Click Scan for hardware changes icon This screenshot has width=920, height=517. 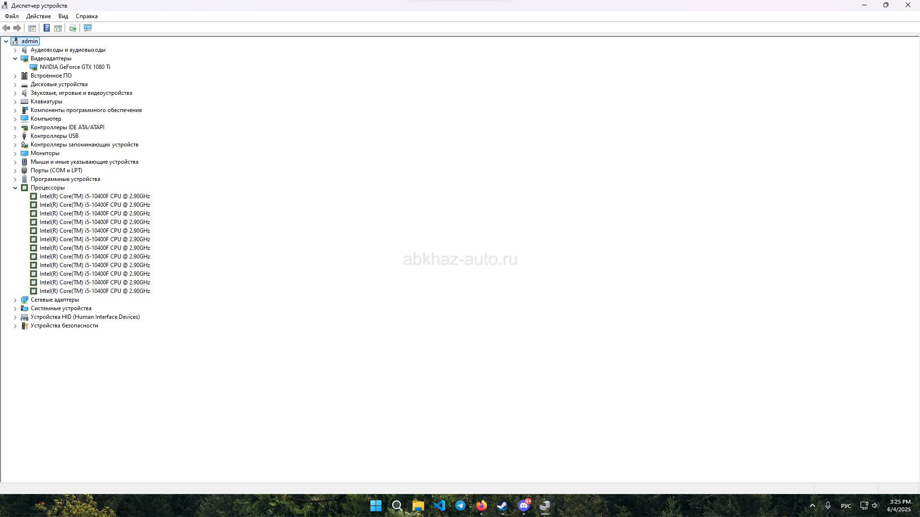point(88,28)
